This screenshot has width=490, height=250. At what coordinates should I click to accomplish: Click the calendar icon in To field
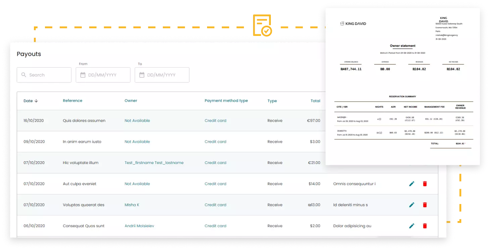coord(142,75)
